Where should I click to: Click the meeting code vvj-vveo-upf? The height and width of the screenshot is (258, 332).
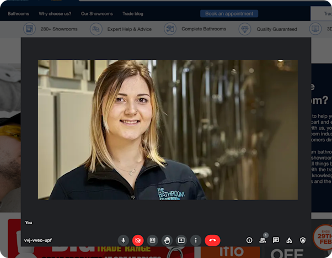[x=38, y=240]
